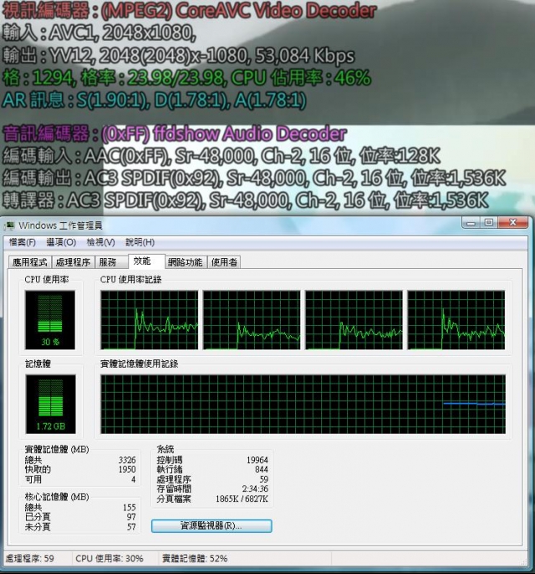Click status bar 處理程序: 59

29,558
